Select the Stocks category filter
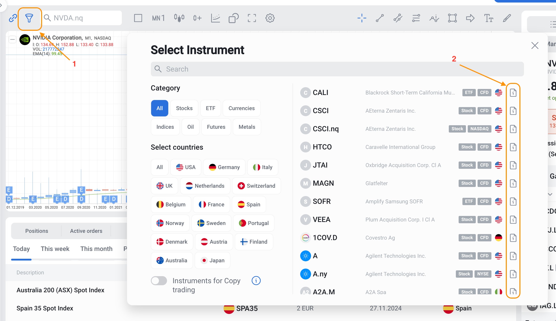 point(184,108)
